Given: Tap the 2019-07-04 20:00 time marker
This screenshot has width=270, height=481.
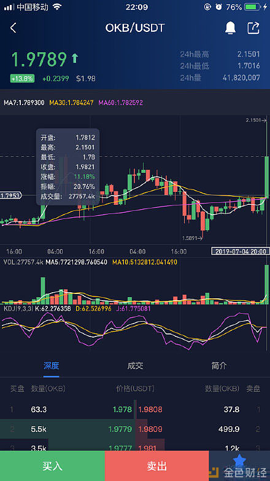Looking at the screenshot, I should (x=241, y=251).
